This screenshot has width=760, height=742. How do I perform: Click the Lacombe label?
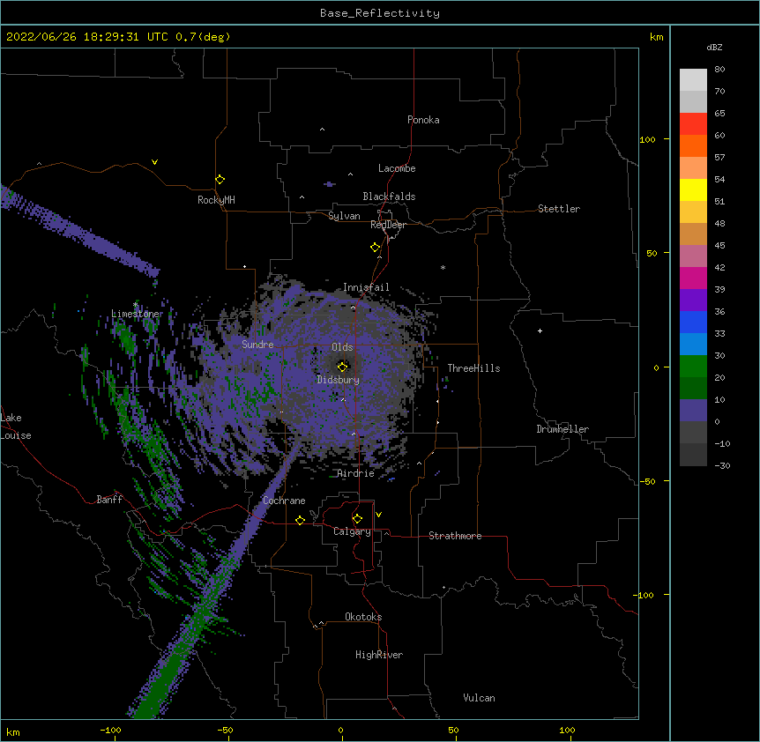pos(397,168)
